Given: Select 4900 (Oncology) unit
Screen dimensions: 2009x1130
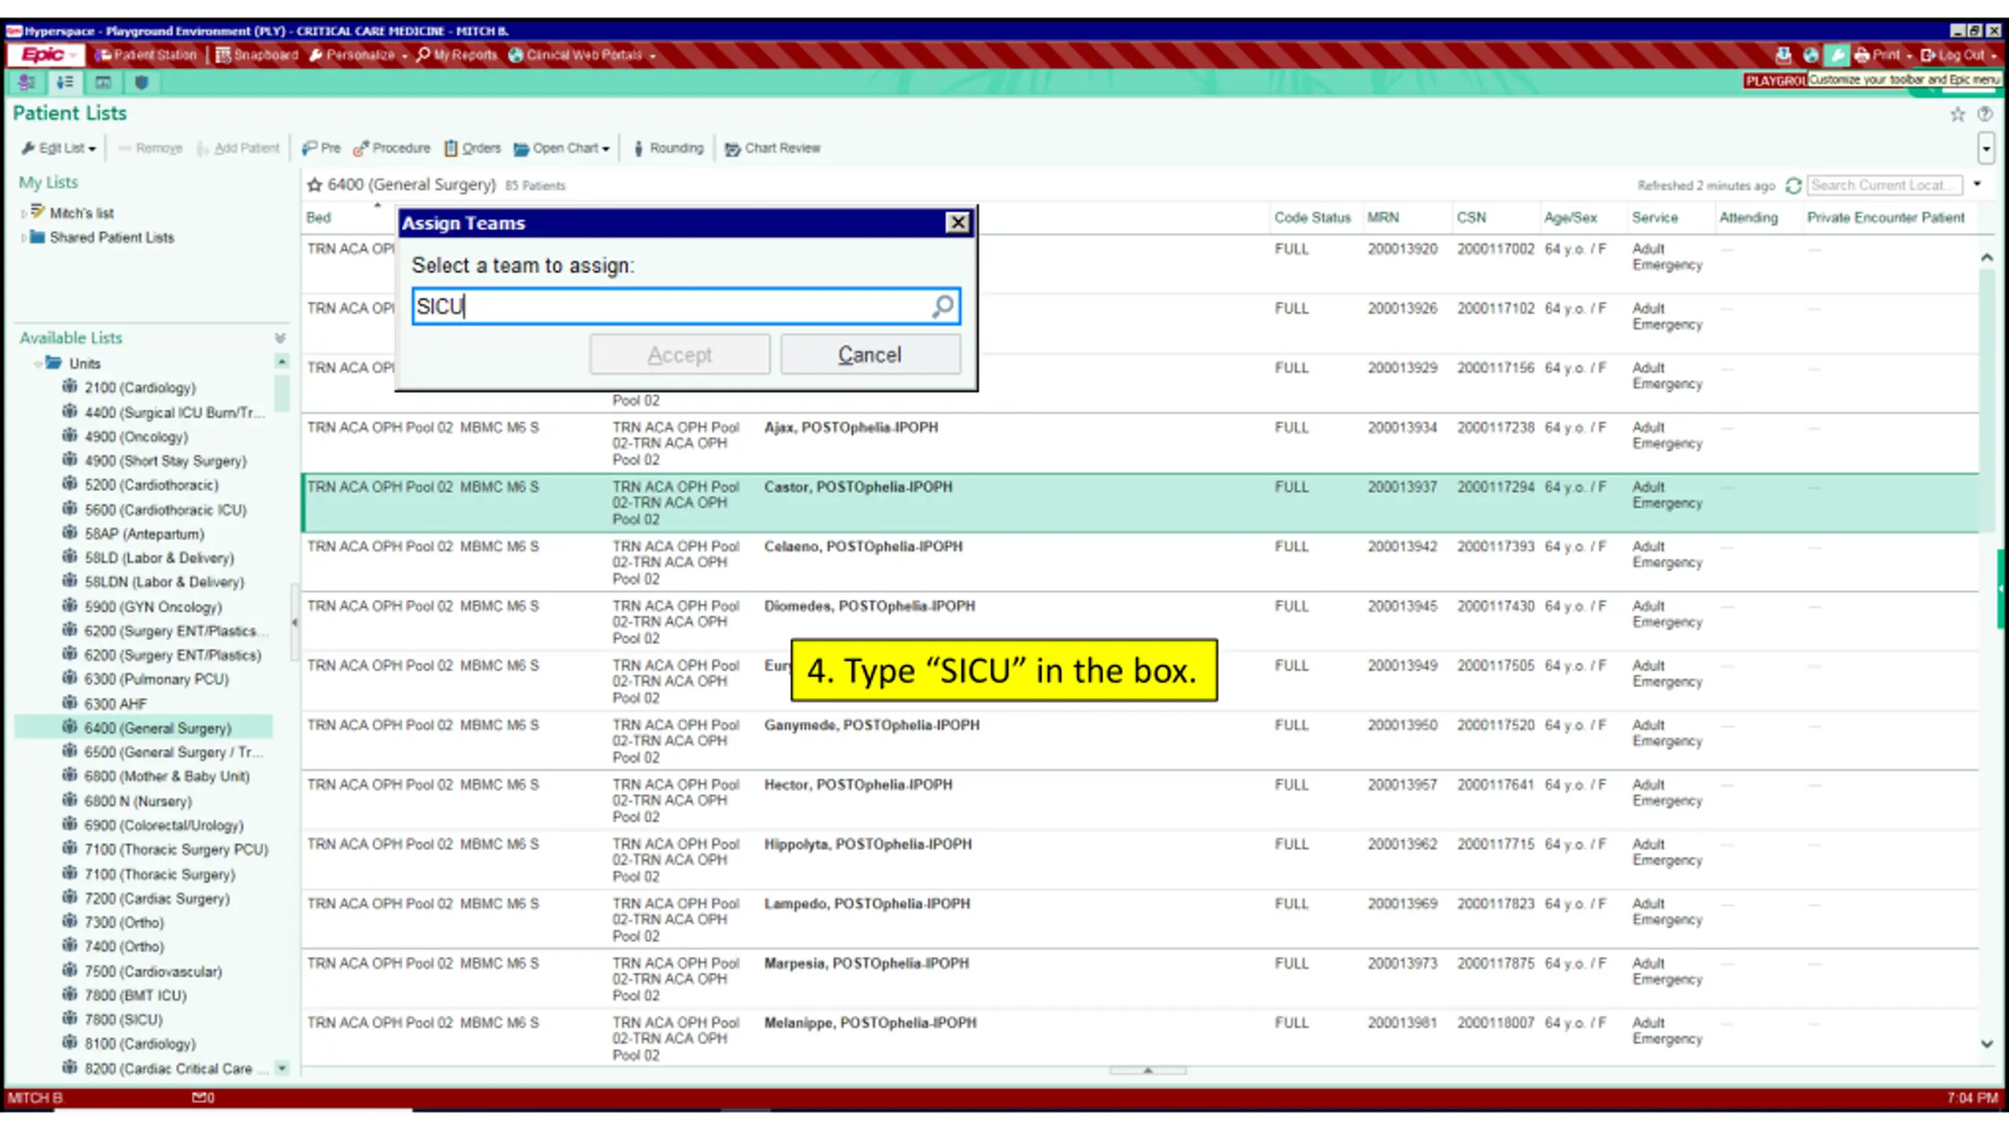Looking at the screenshot, I should point(136,436).
